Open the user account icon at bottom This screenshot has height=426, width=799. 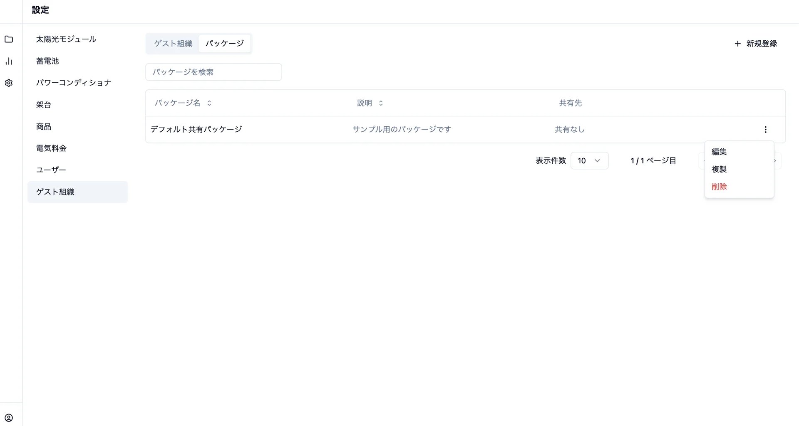(9, 418)
